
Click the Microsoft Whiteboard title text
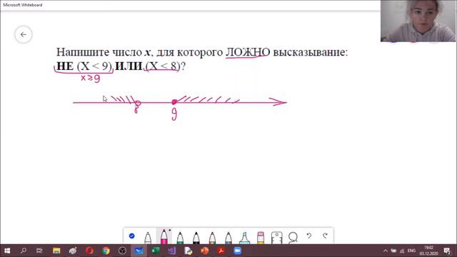(x=23, y=5)
